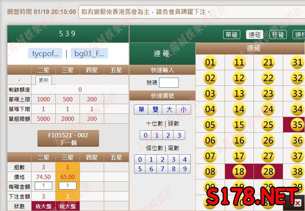Image resolution: width=305 pixels, height=211 pixels.
Task: Edit the 三星 每碰金額 amount field
Action: pos(67,186)
